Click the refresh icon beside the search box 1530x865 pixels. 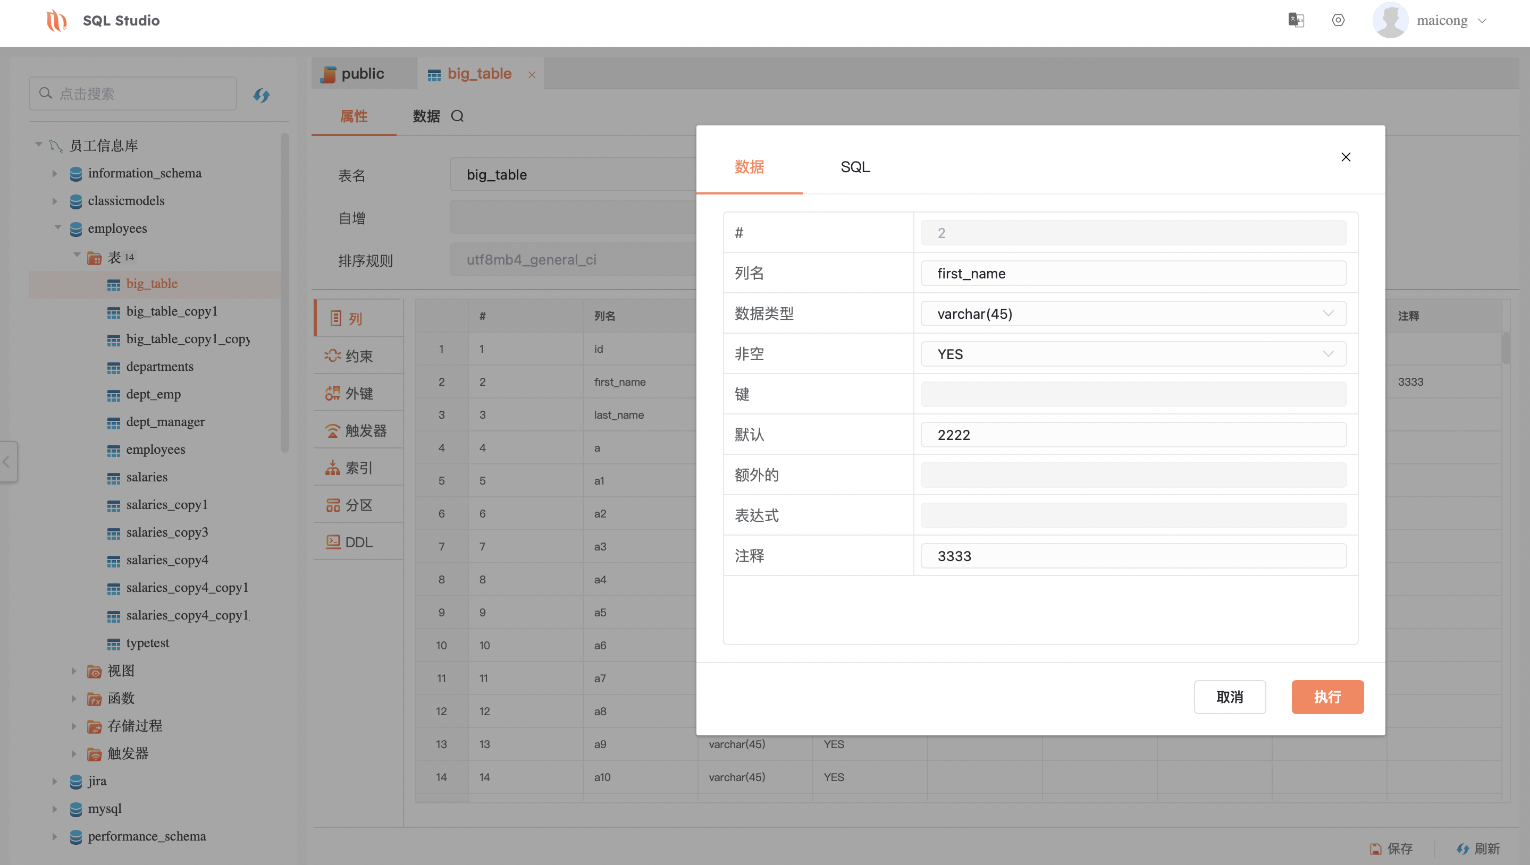pos(262,95)
